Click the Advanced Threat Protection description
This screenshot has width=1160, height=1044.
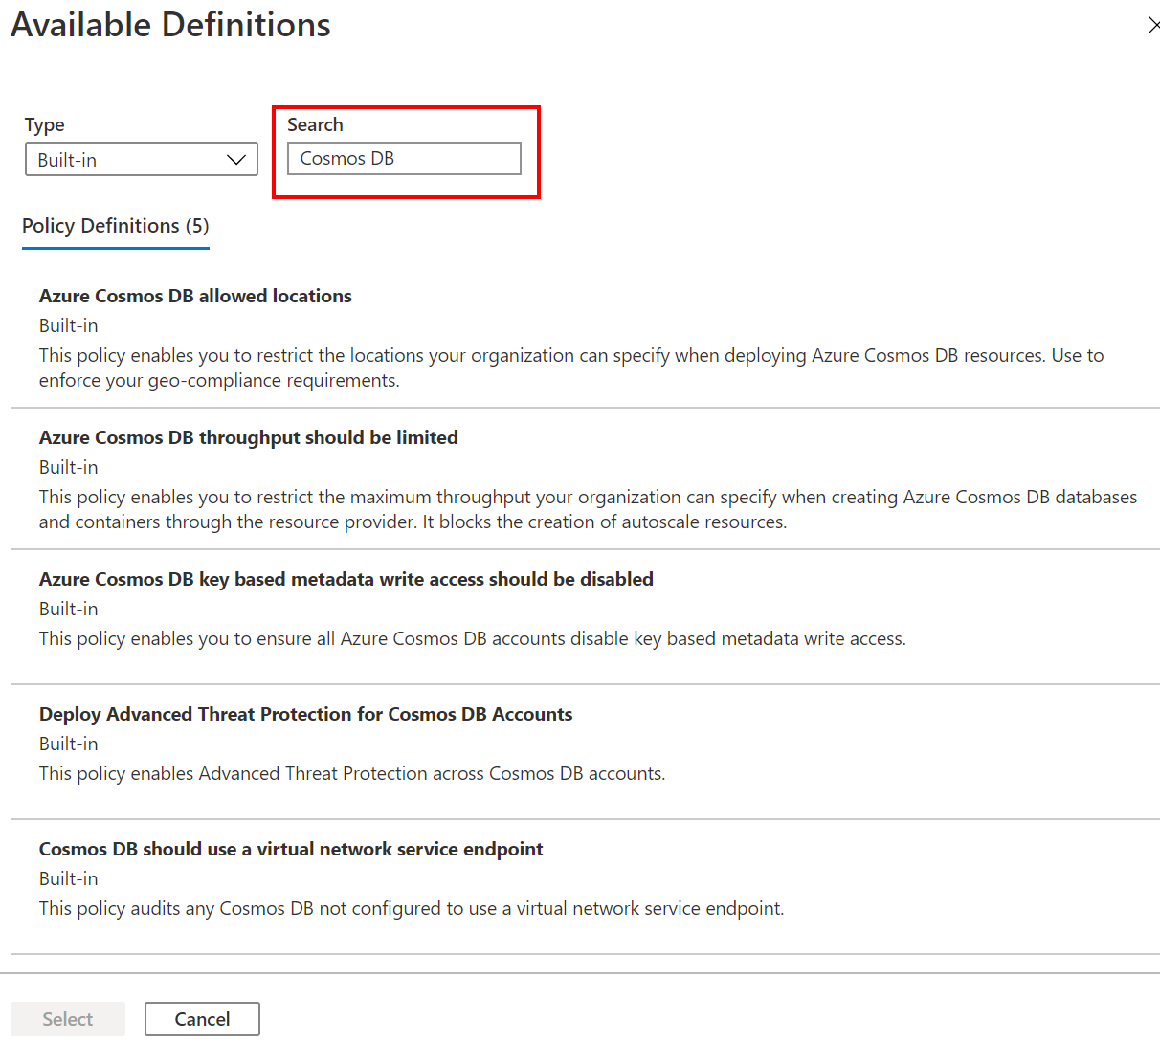pyautogui.click(x=351, y=773)
